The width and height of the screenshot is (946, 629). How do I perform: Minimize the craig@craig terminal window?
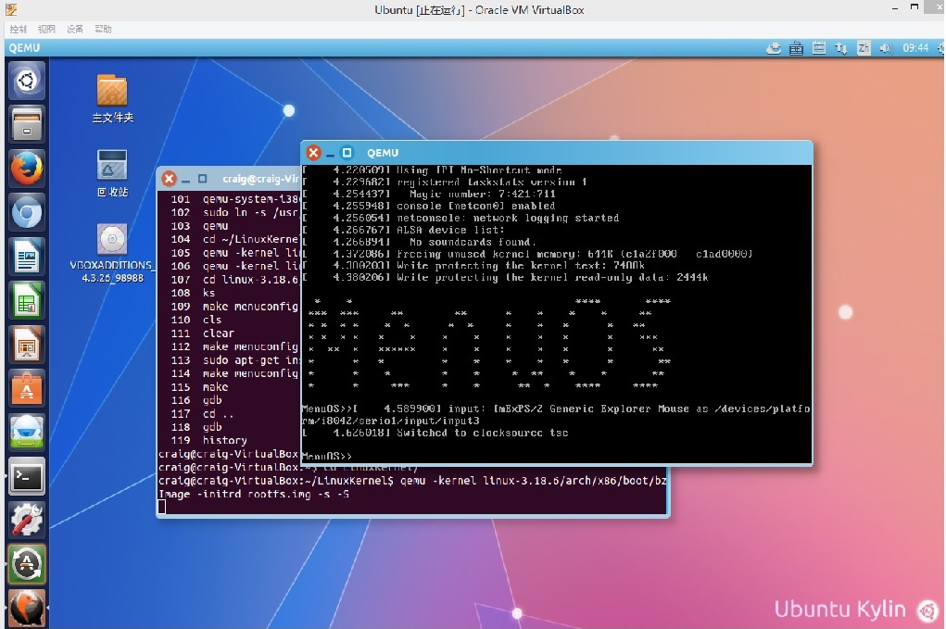[186, 179]
